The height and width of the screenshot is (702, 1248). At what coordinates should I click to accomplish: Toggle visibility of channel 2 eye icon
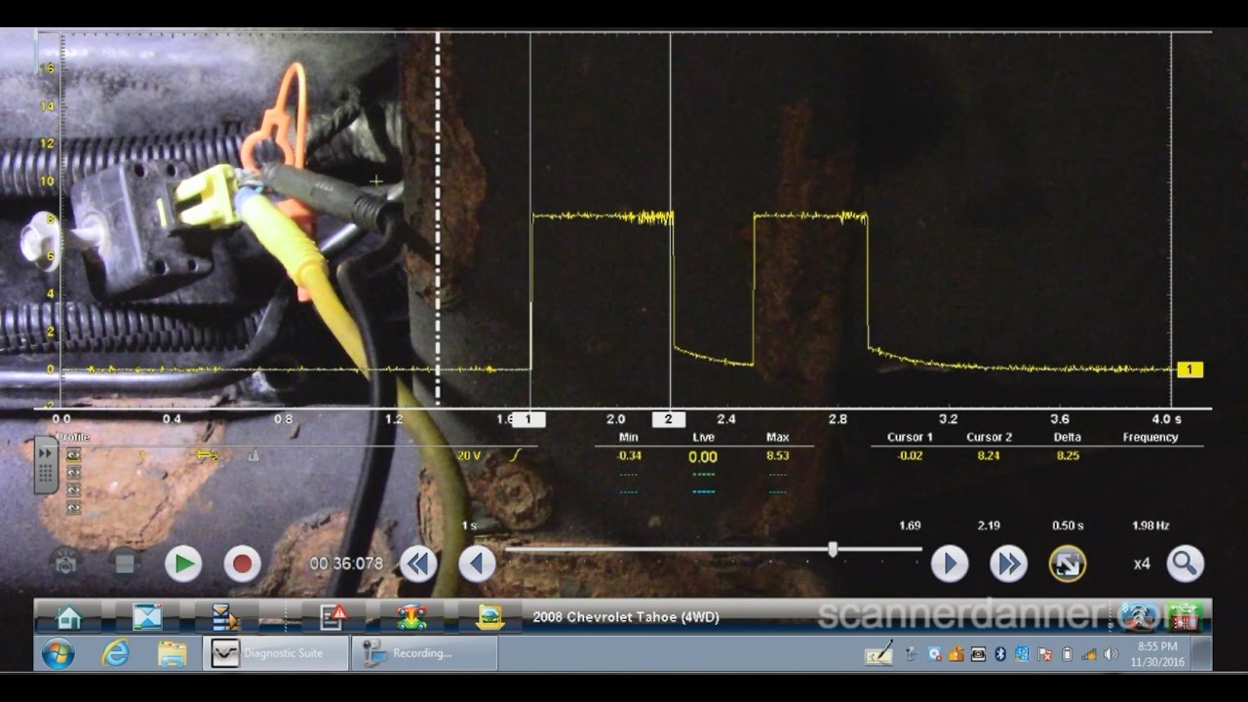click(73, 472)
